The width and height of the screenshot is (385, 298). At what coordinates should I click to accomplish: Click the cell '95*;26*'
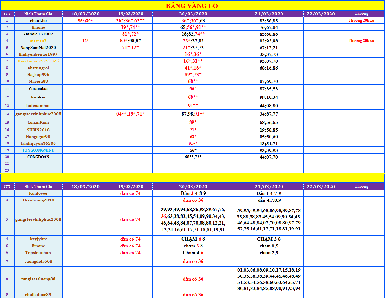(85, 21)
